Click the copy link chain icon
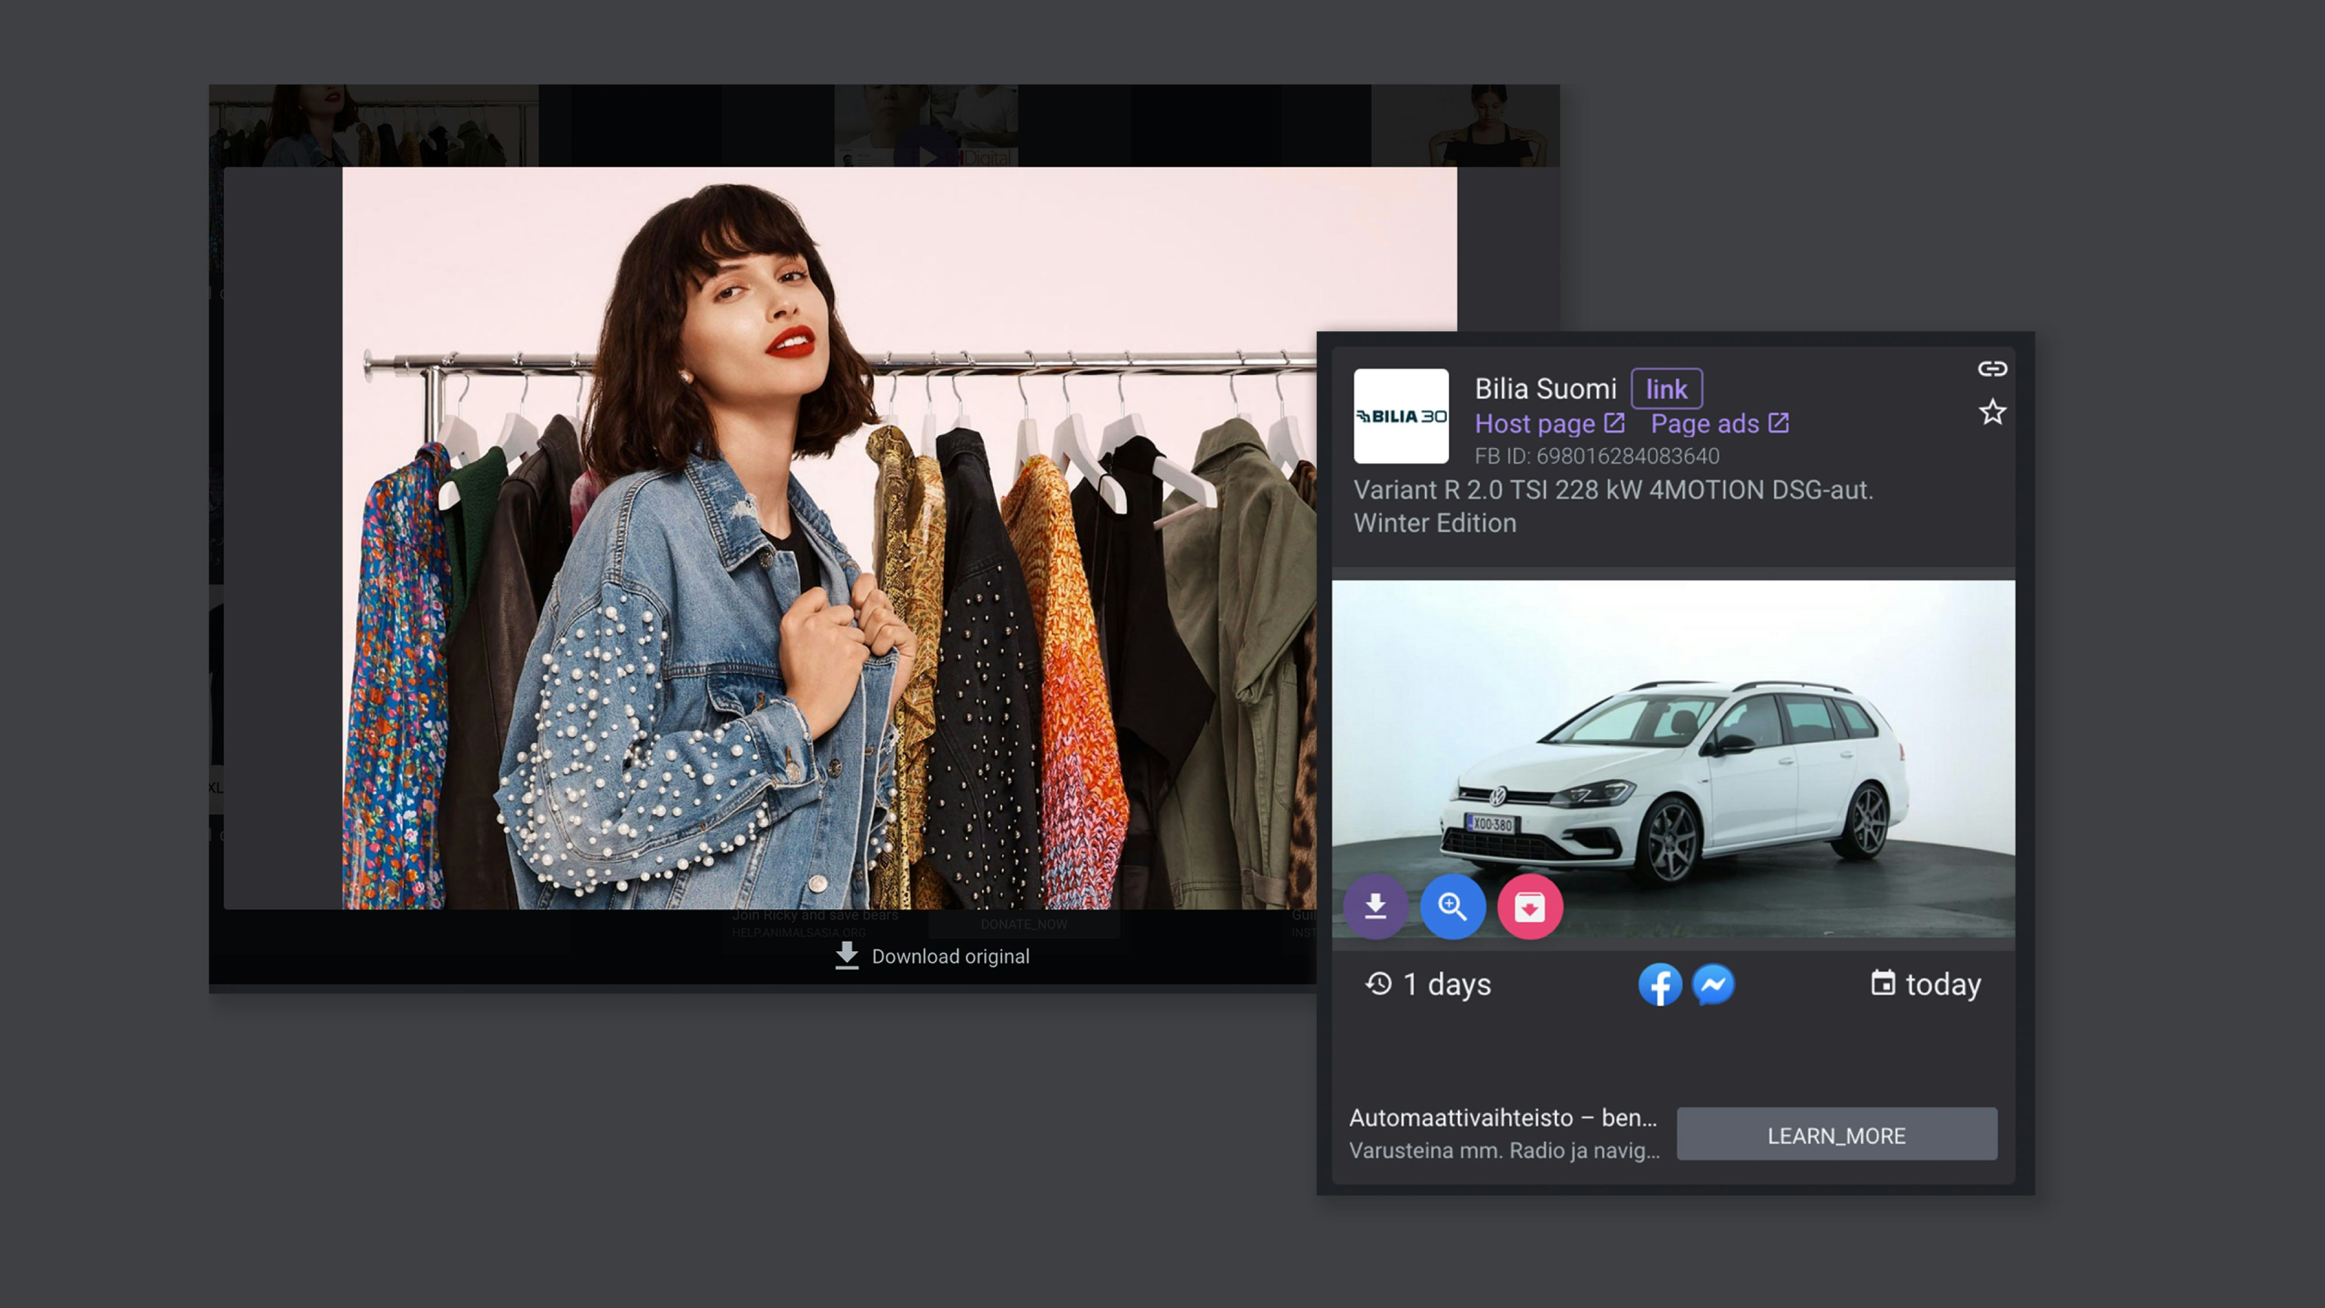2325x1308 pixels. [1992, 368]
